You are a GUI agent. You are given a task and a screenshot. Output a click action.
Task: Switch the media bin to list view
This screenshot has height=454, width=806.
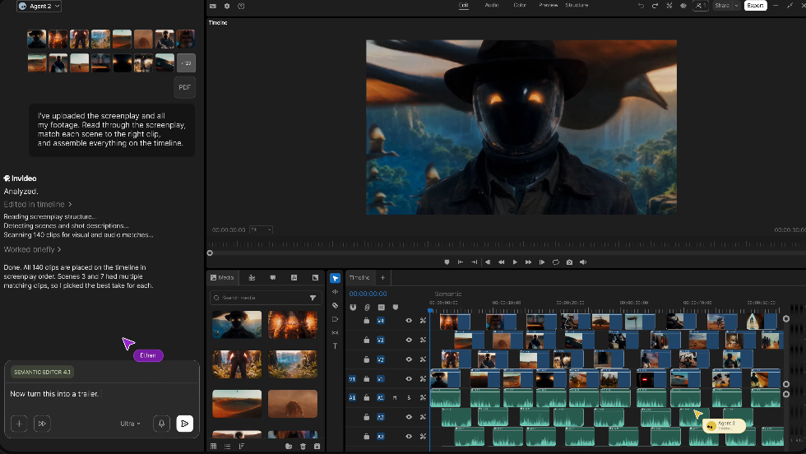coord(227,447)
